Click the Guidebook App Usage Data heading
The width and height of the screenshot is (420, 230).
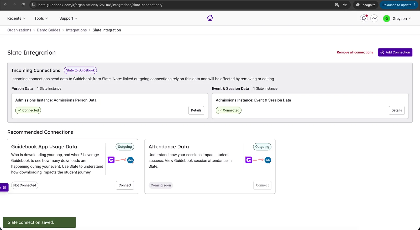[x=44, y=147]
